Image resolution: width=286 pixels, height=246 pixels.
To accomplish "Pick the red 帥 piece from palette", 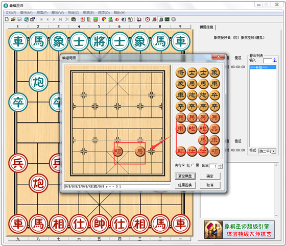I will click(180, 151).
